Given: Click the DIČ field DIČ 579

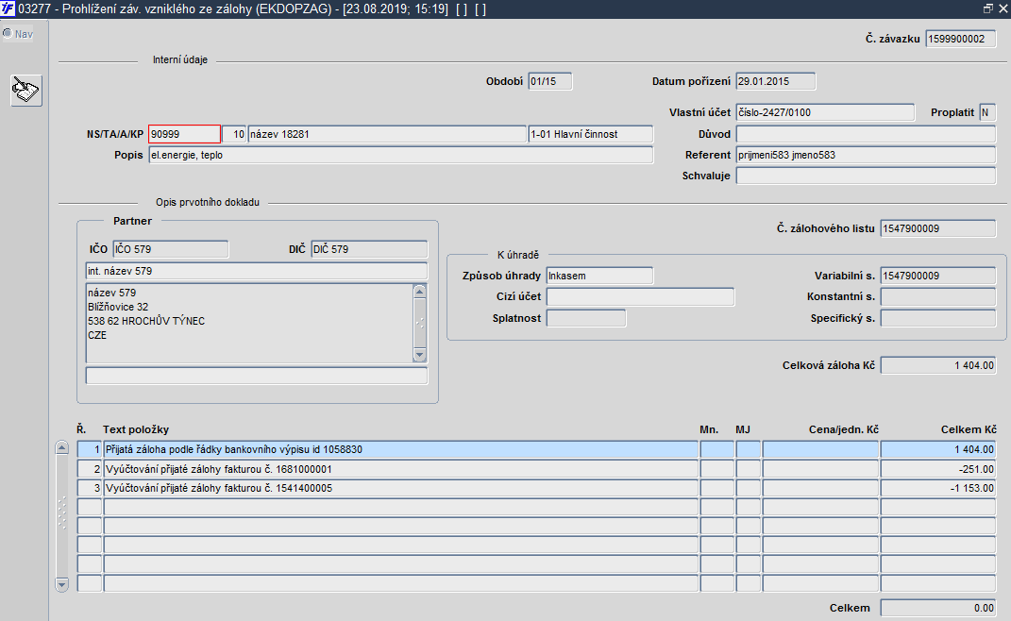Looking at the screenshot, I should coord(369,249).
